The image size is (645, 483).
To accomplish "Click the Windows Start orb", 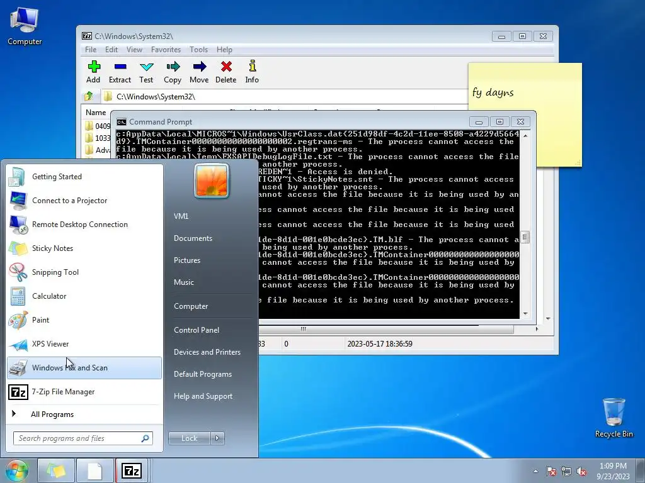I will pos(17,470).
